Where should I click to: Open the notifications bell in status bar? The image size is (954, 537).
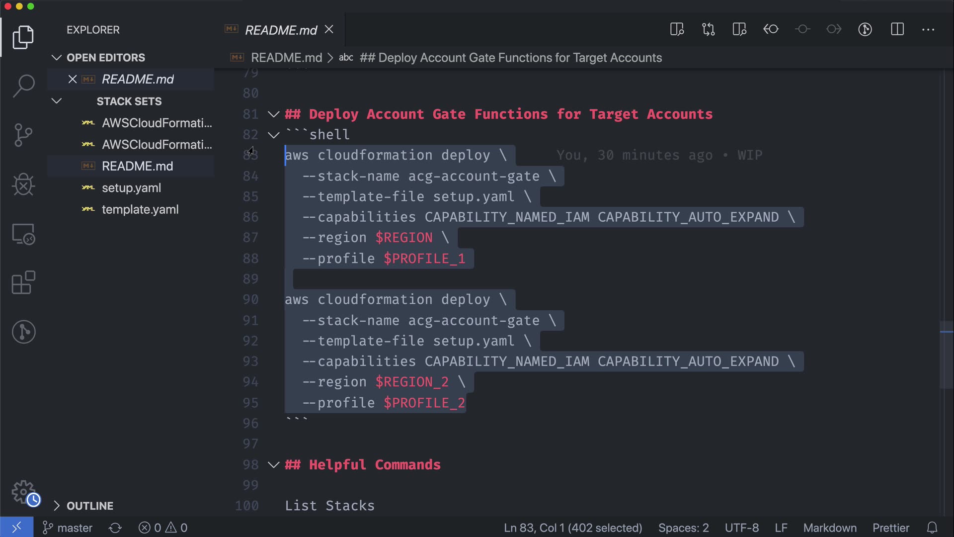coord(932,528)
